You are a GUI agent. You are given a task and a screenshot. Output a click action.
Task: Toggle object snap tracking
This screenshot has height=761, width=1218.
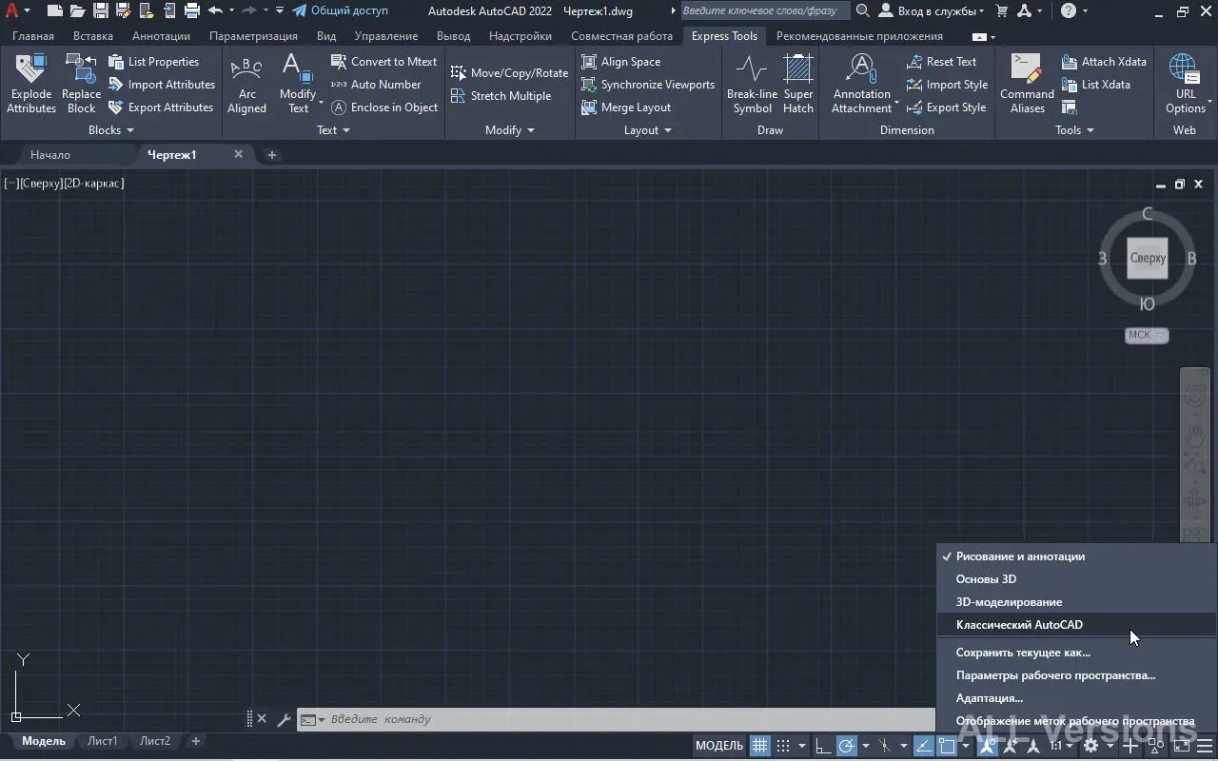click(x=923, y=746)
